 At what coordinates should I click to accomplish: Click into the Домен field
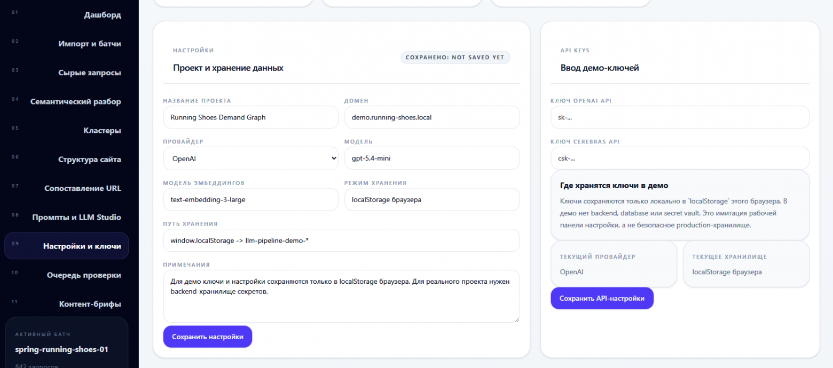click(431, 117)
